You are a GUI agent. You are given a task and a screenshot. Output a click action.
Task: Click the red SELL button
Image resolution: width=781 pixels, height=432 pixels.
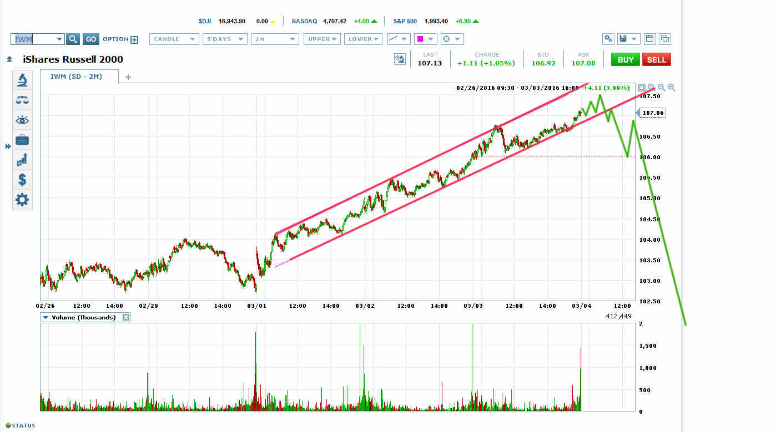657,60
